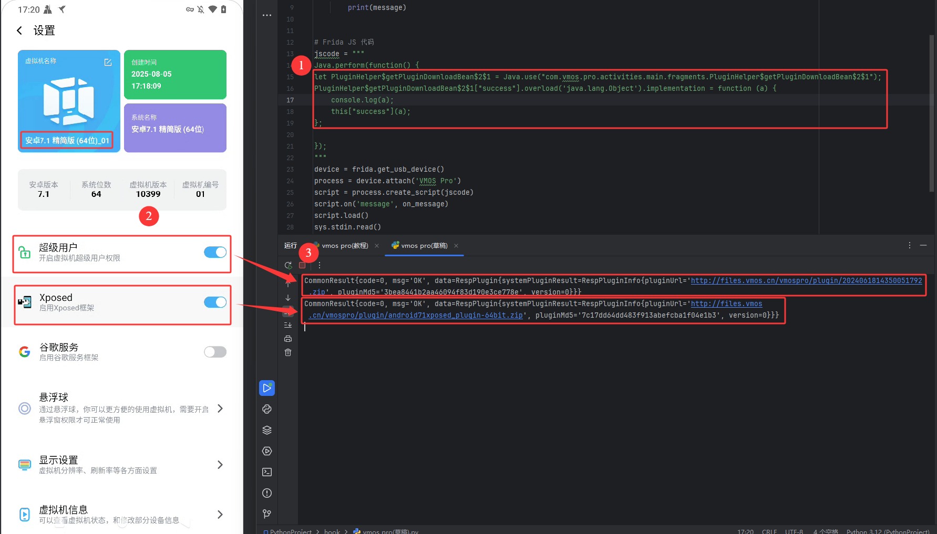Print the console output

coord(288,339)
